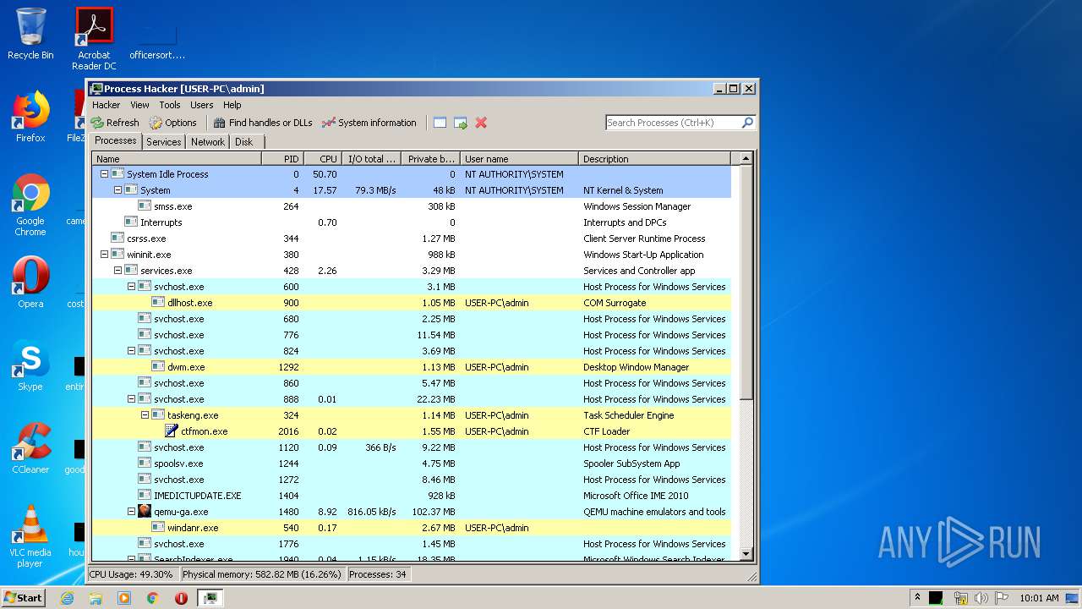Open the Tools menu

click(x=170, y=105)
